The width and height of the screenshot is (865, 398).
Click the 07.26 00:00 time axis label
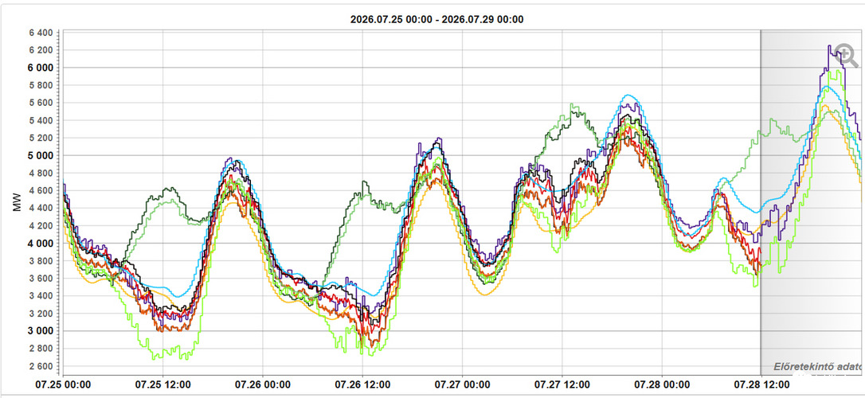263,384
